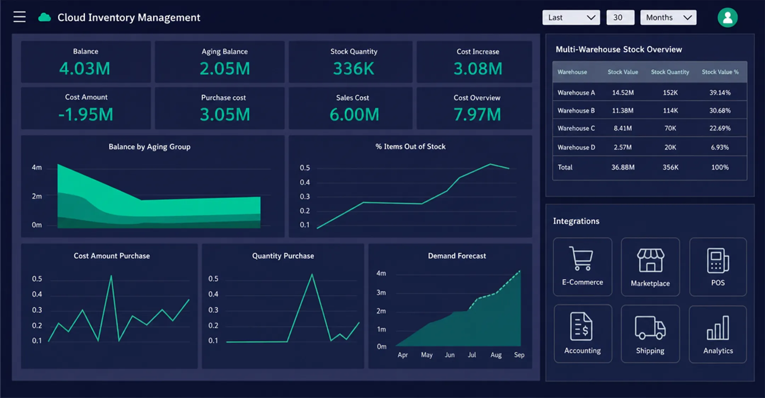The image size is (765, 398).
Task: Click the Balance by Aging Group title
Action: (149, 147)
